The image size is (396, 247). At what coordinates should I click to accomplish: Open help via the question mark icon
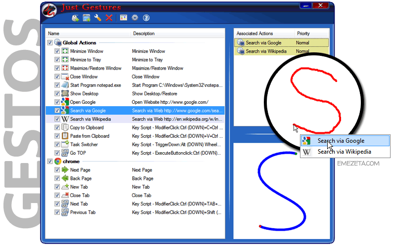tap(146, 18)
